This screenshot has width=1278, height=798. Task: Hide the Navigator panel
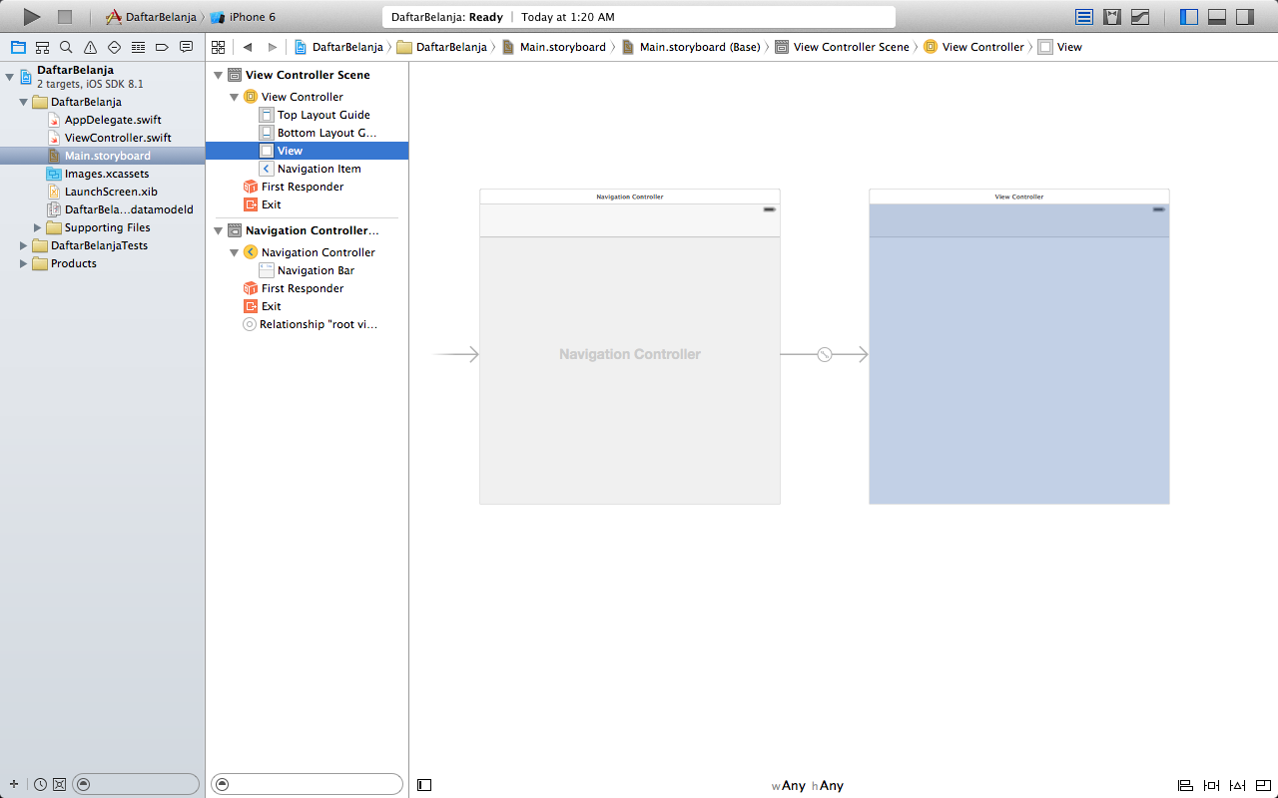(1187, 16)
